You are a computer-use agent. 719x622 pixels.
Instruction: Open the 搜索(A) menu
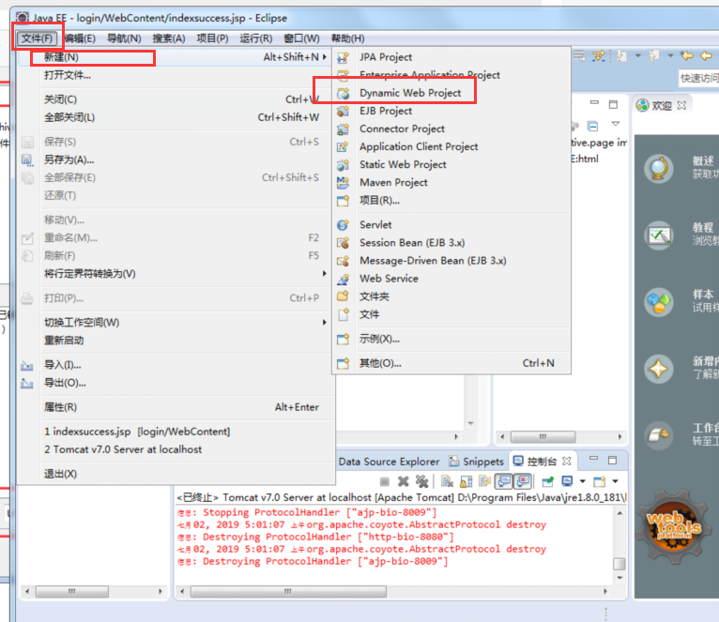click(x=169, y=38)
